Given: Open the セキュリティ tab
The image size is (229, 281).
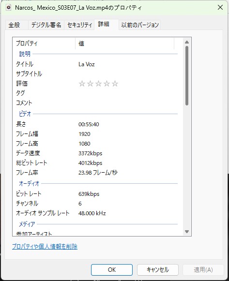Looking at the screenshot, I should 79,25.
